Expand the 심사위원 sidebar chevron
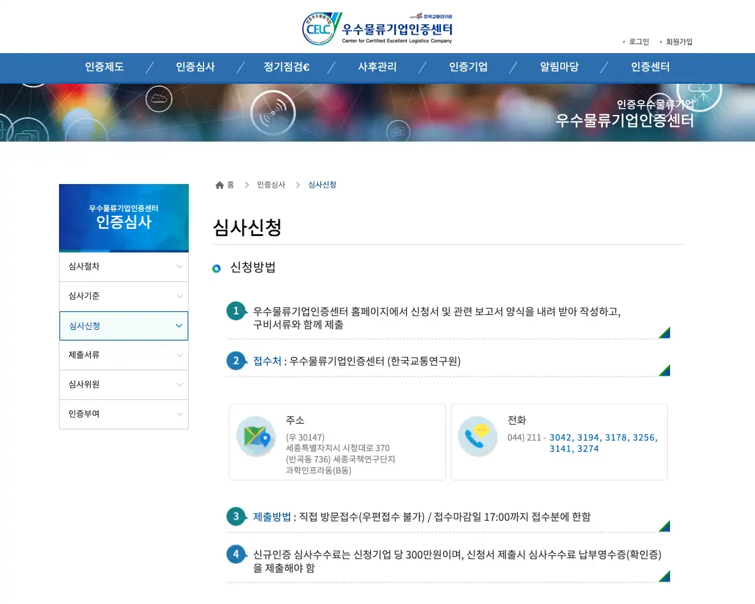 click(179, 385)
